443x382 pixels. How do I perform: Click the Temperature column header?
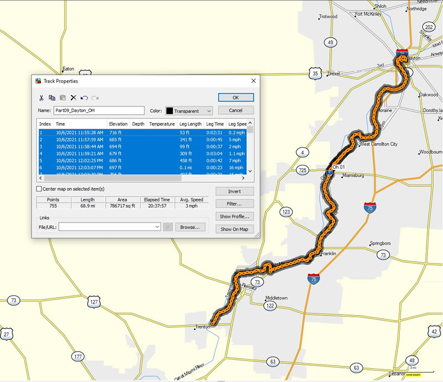click(162, 124)
